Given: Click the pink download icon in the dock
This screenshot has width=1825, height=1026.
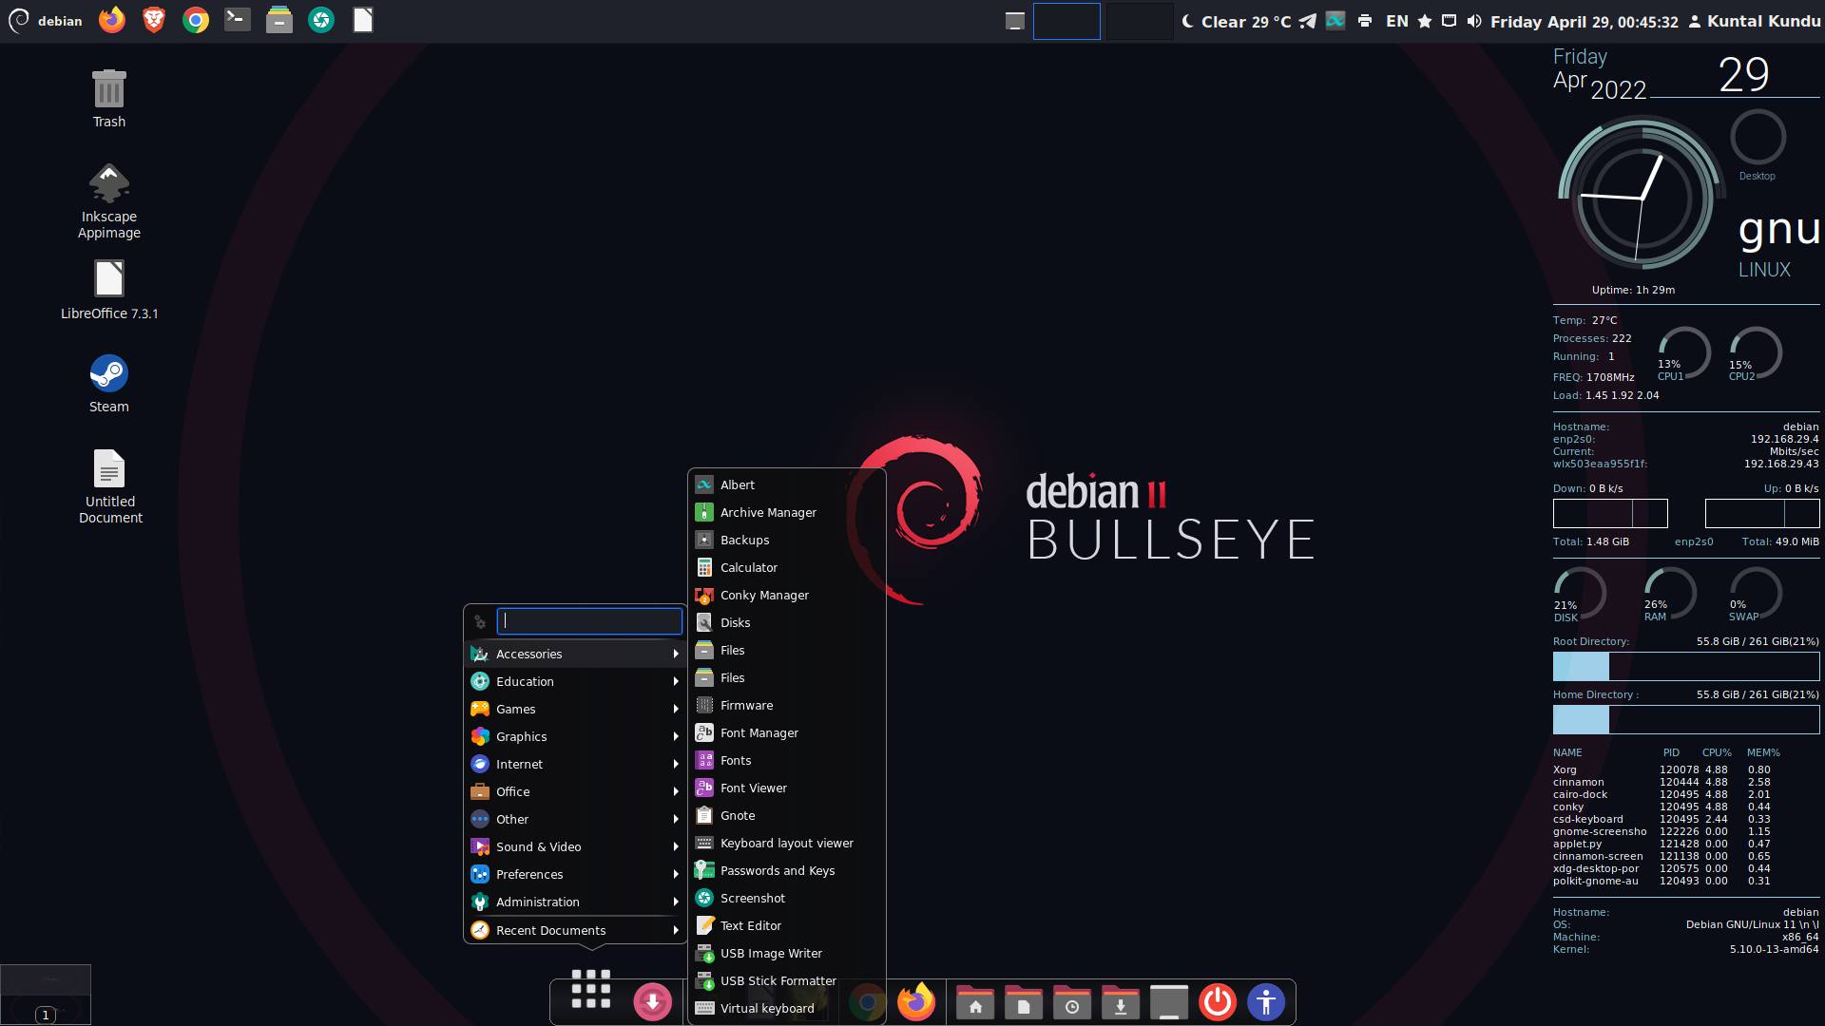Looking at the screenshot, I should tap(652, 1001).
